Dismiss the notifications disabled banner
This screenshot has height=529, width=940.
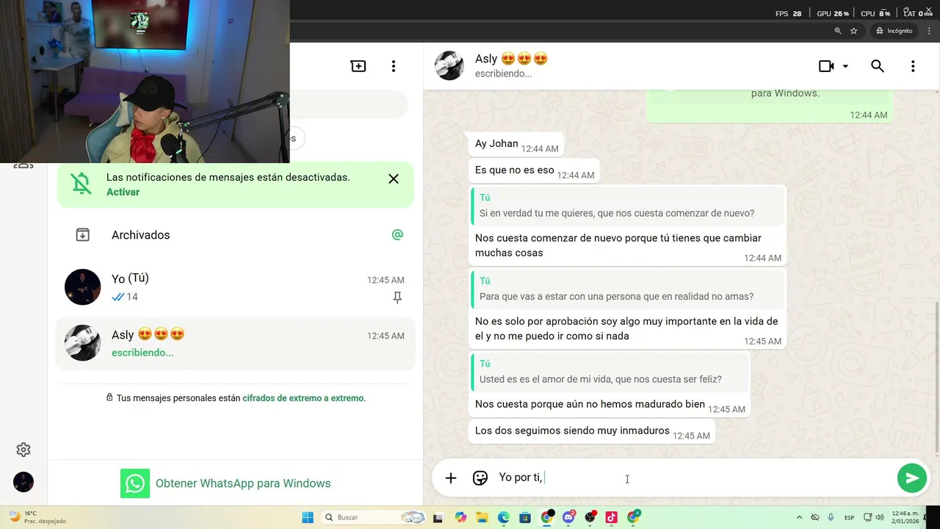click(394, 179)
